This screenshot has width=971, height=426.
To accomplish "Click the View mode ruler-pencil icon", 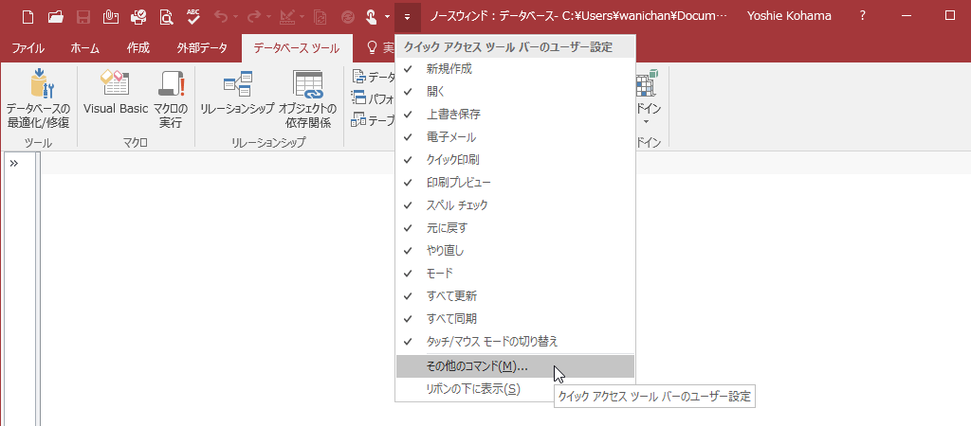I will [286, 17].
